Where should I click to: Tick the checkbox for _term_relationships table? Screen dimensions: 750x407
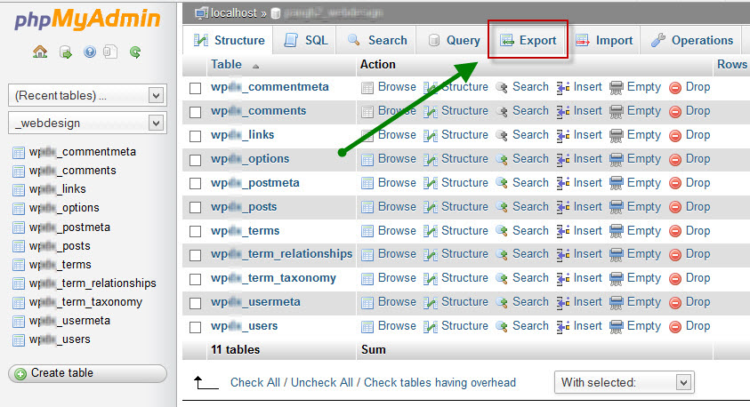[x=195, y=255]
